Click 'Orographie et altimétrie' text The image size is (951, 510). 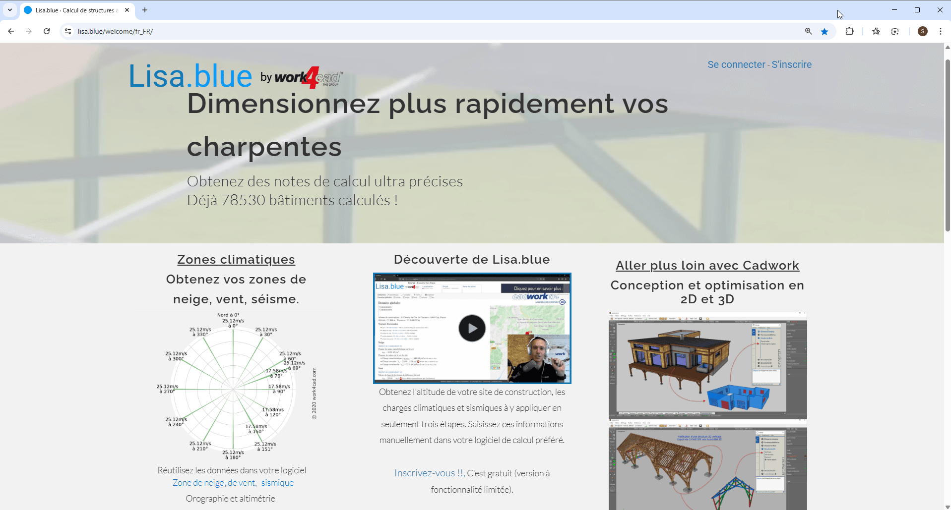[x=230, y=499]
